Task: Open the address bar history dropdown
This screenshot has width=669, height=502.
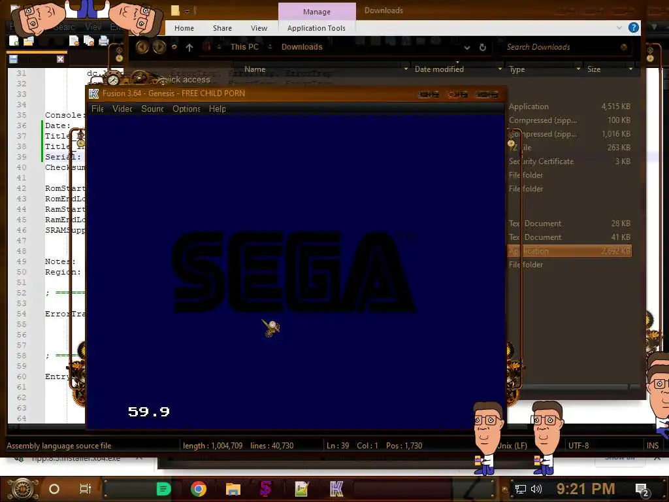Action: pyautogui.click(x=466, y=47)
